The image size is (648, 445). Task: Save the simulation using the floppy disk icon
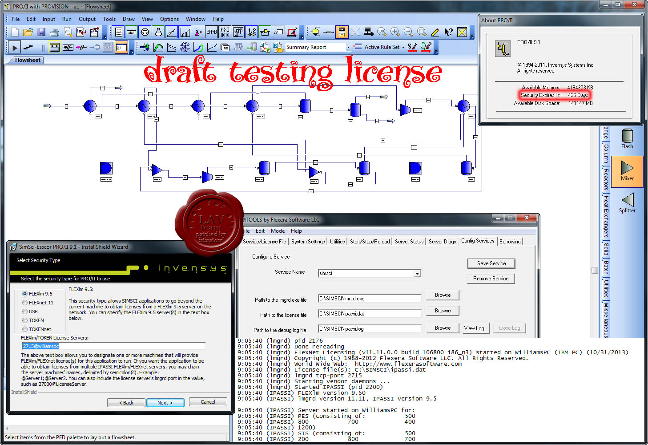pos(41,32)
